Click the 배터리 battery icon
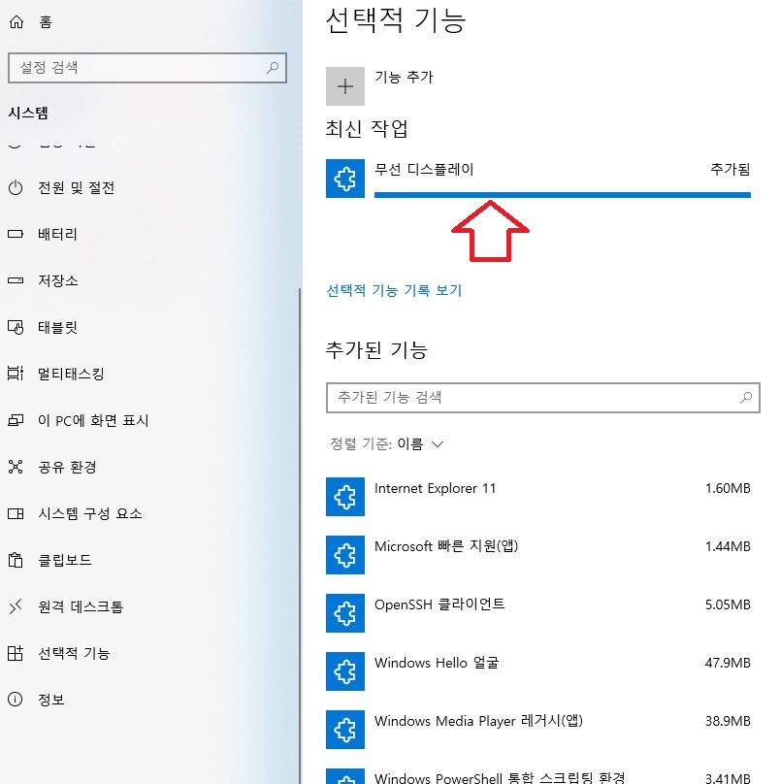The height and width of the screenshot is (784, 780). (17, 234)
